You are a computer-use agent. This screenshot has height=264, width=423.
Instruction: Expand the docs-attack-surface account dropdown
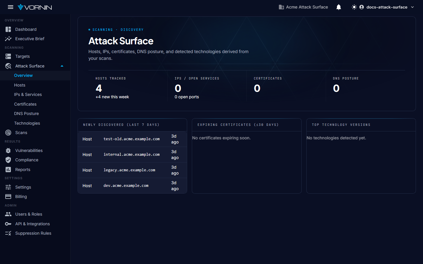(x=412, y=7)
